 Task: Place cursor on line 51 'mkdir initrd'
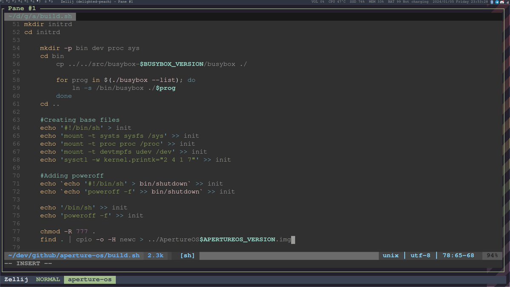[x=48, y=24]
